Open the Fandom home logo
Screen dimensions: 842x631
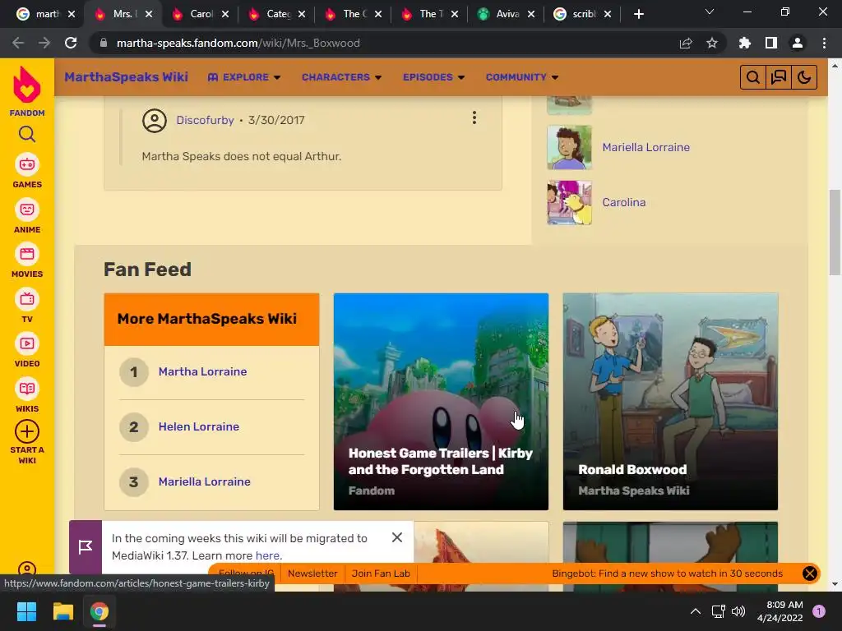click(x=27, y=90)
